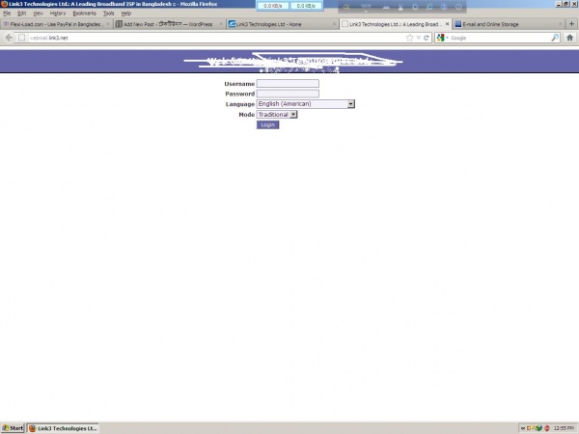Close the Flexi-Load.com tab
This screenshot has width=579, height=434.
click(x=108, y=24)
